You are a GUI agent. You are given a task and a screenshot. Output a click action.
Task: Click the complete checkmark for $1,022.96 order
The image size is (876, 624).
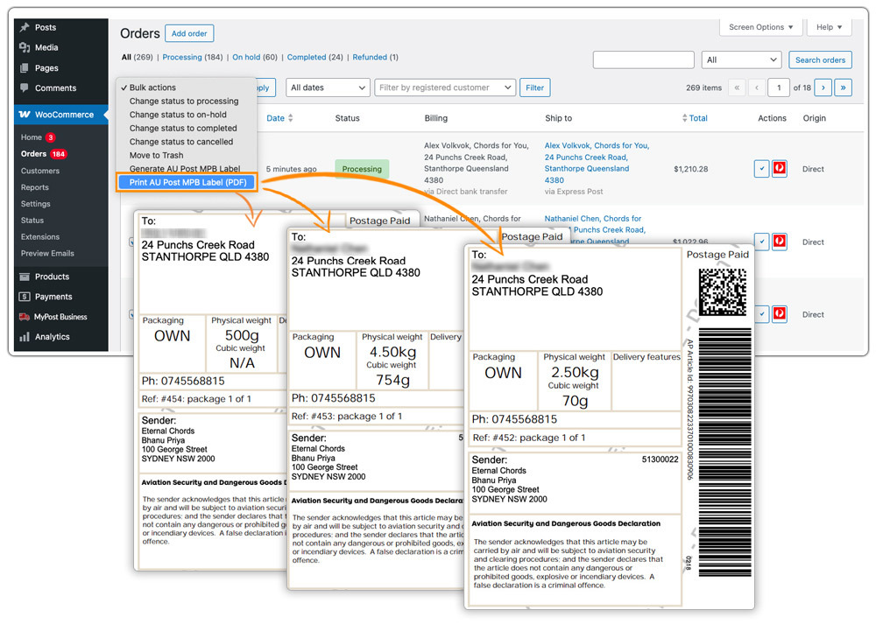[x=761, y=242]
